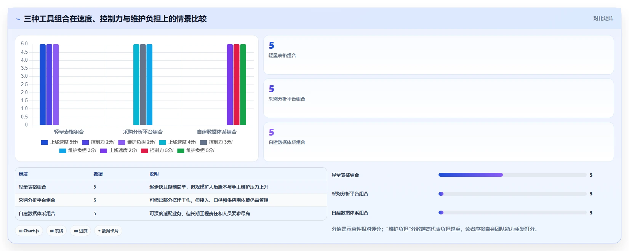The image size is (629, 251).
Task: Click the 表格 chip
Action: pos(57,231)
